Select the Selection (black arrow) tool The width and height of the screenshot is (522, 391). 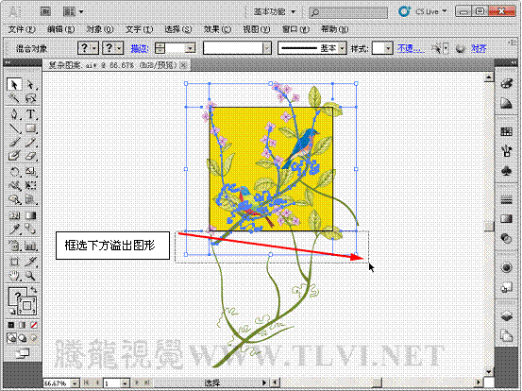(x=14, y=85)
